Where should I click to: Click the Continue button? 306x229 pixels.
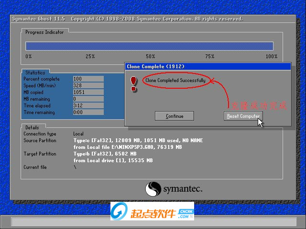tap(174, 116)
